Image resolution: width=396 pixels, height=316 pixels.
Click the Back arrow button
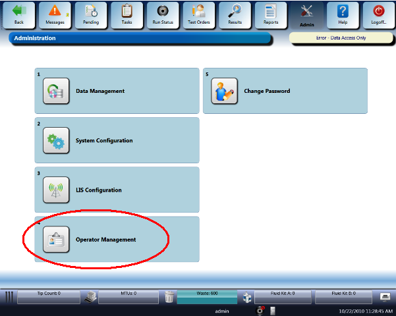click(x=18, y=14)
